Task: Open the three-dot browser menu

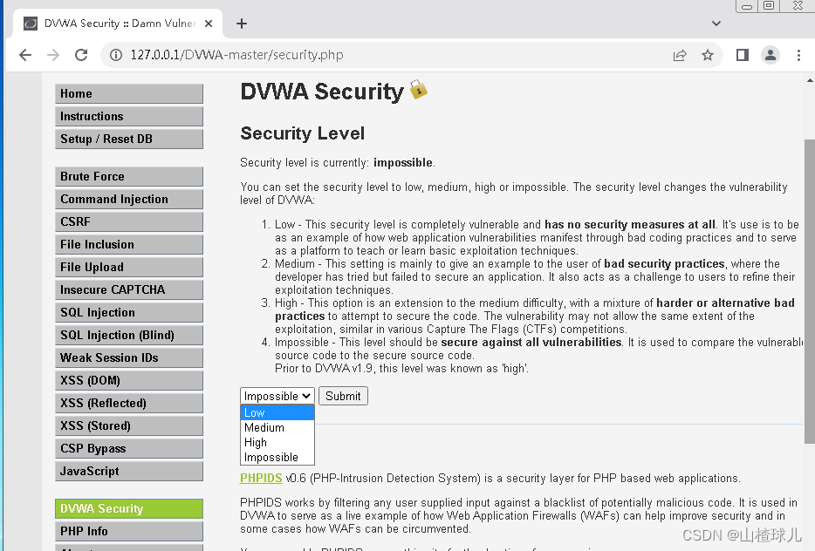Action: [x=800, y=54]
